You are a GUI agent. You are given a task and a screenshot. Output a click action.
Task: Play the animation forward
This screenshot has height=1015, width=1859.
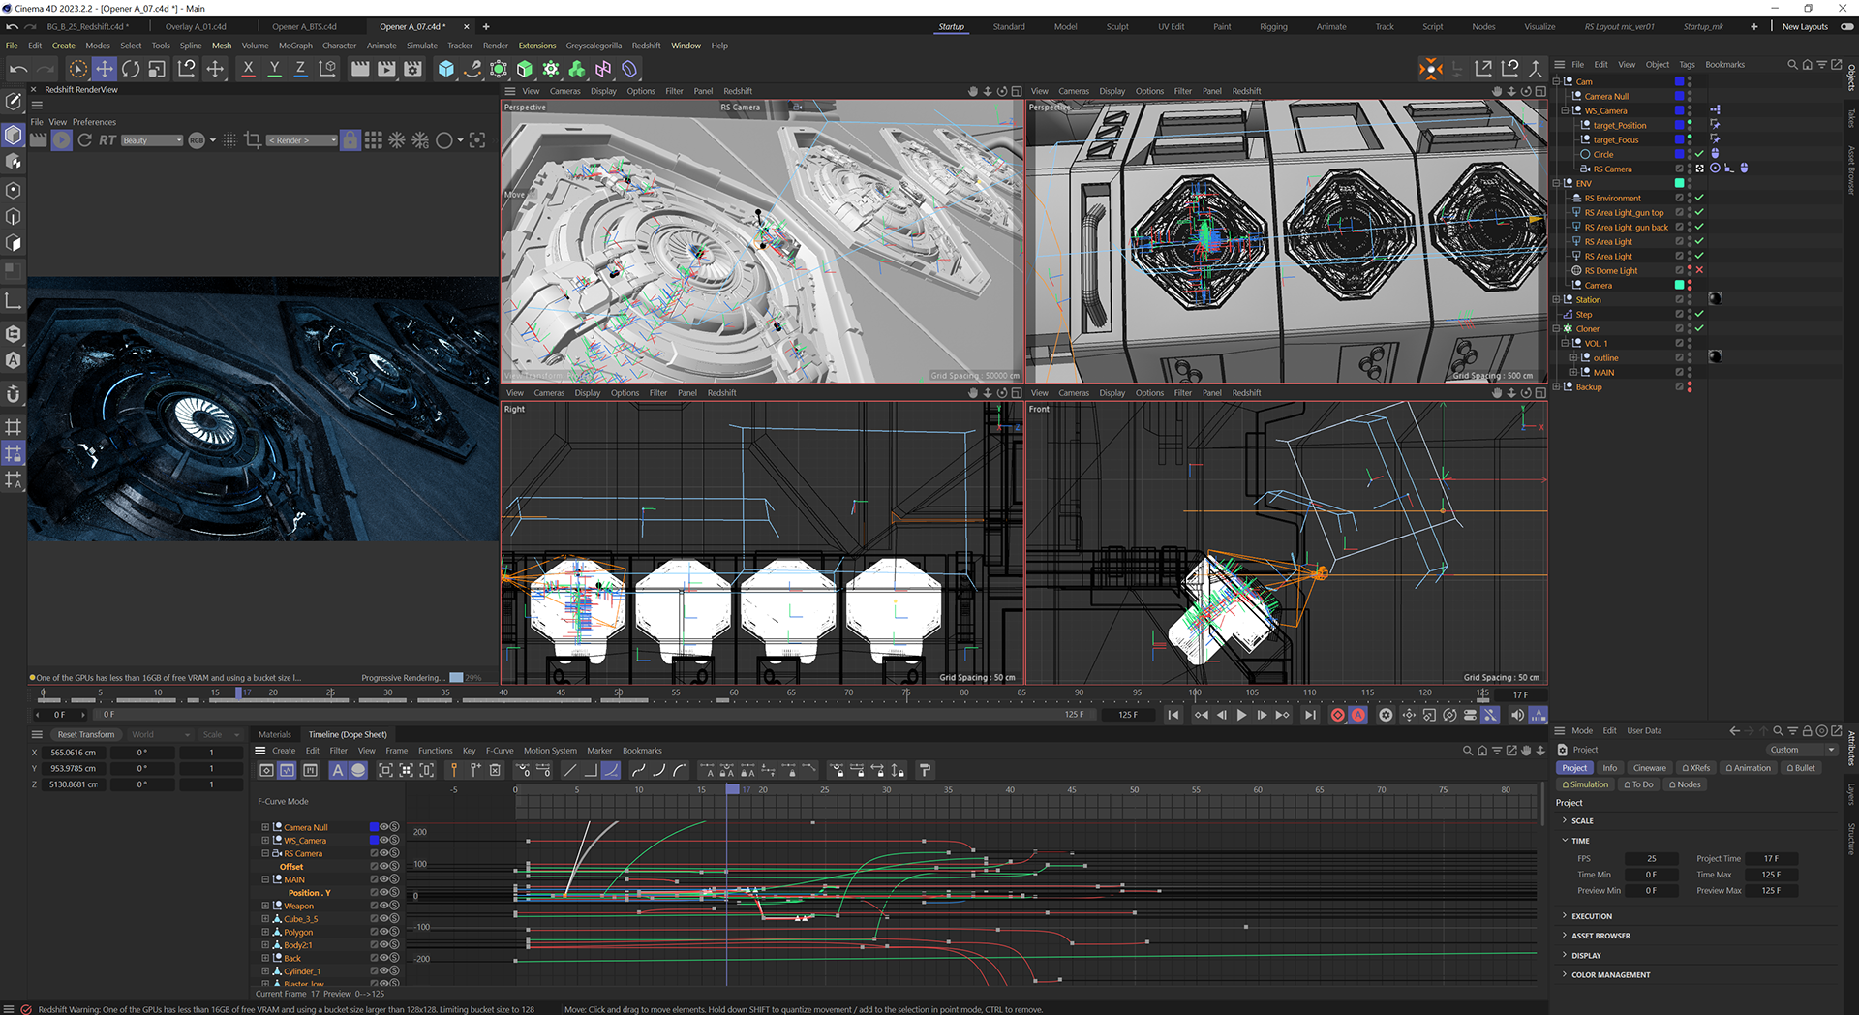[x=1241, y=715]
